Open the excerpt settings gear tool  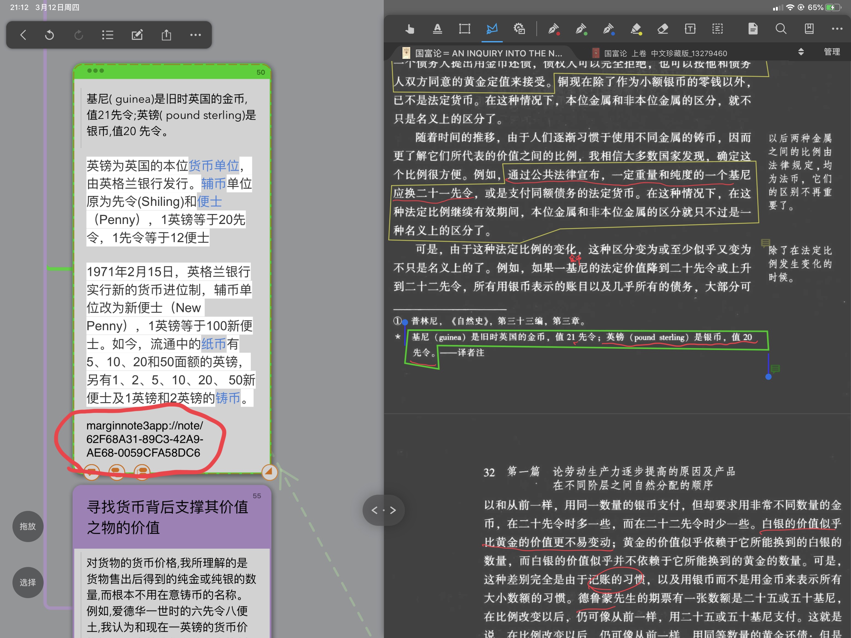519,29
